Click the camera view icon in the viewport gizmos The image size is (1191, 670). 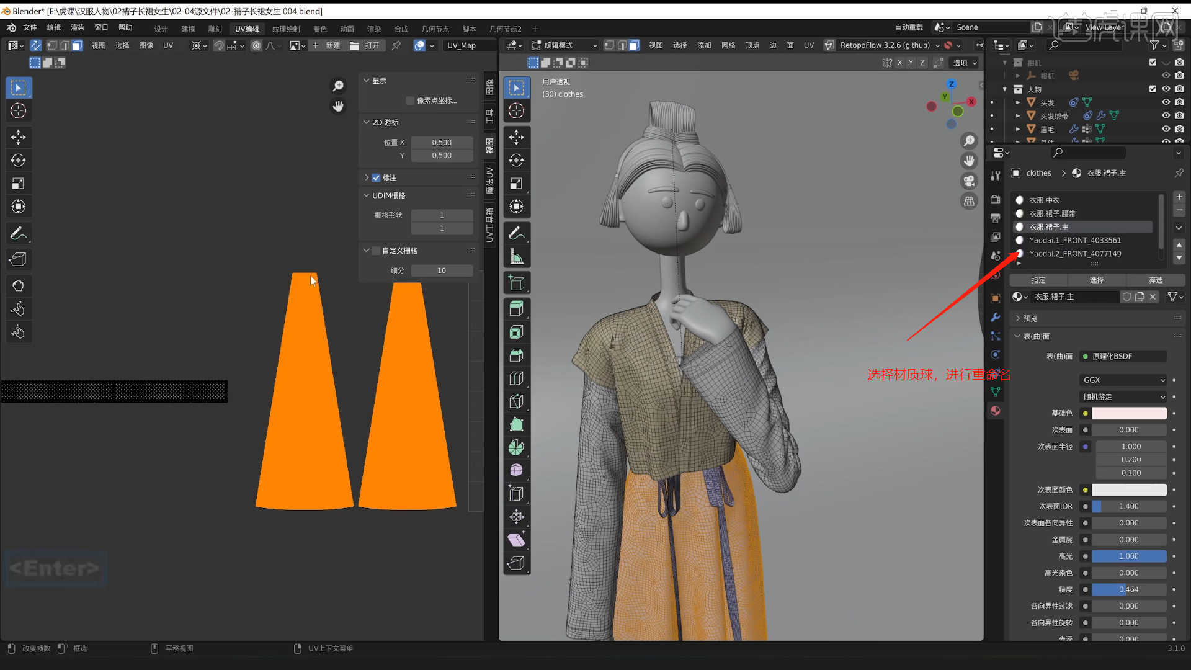(970, 181)
